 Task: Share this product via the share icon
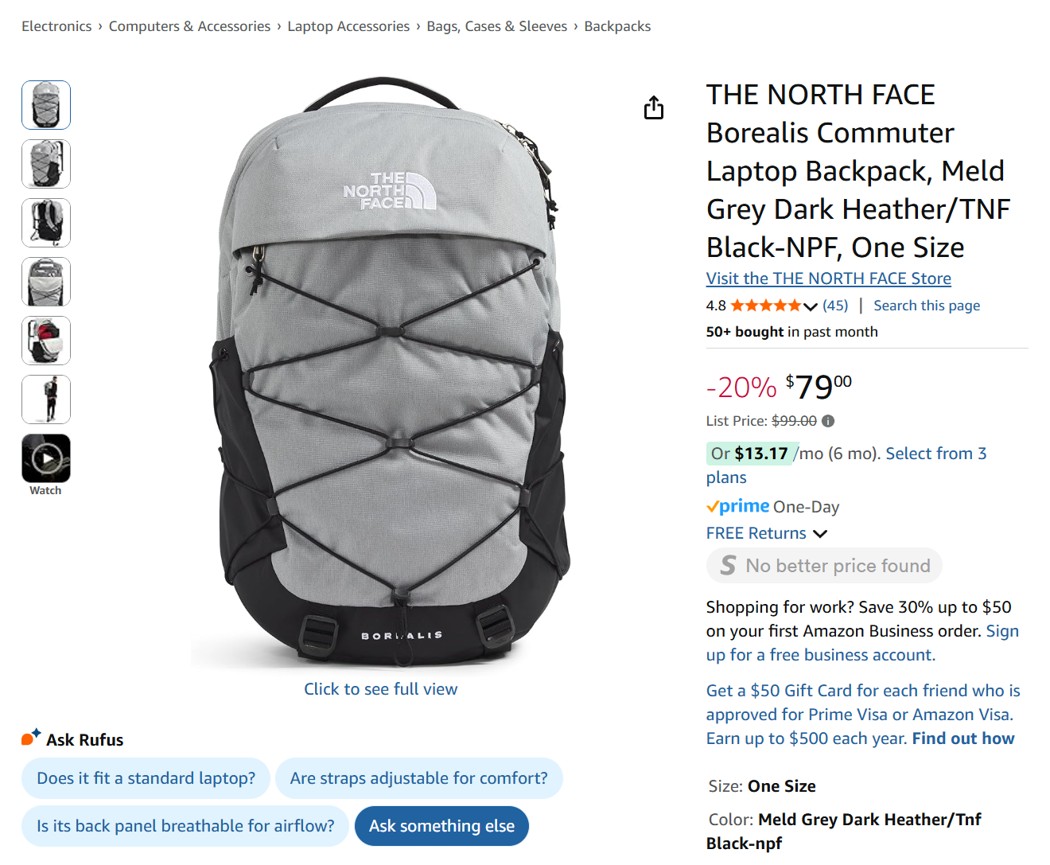(x=653, y=107)
